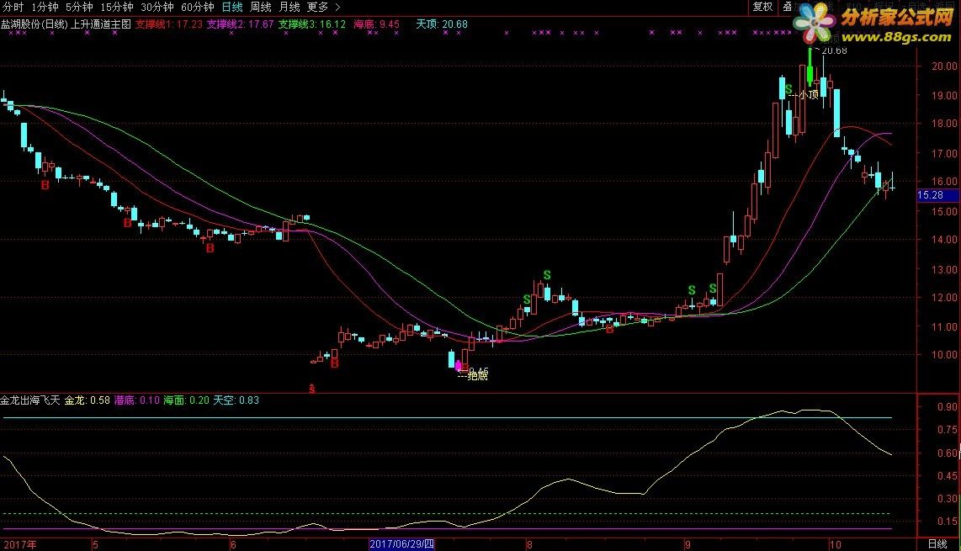961x551 pixels.
Task: Select the 支撑线3: 16.12 readout
Action: [x=312, y=24]
